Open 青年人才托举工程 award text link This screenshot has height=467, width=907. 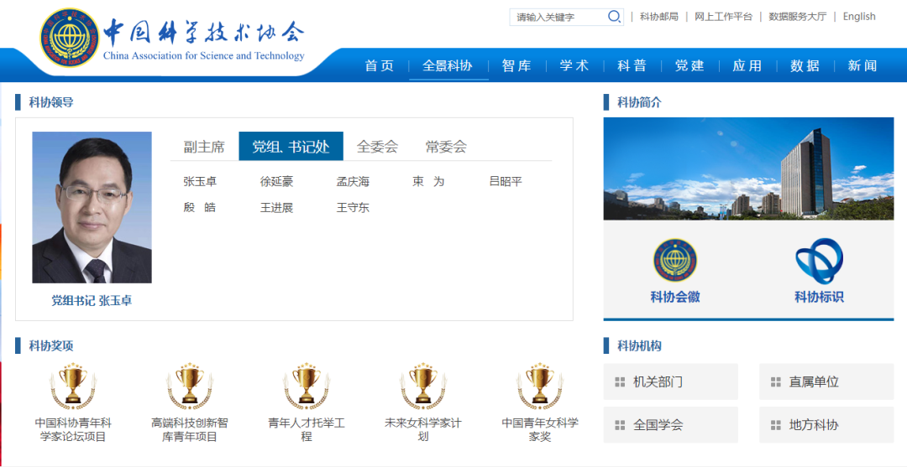tap(307, 430)
